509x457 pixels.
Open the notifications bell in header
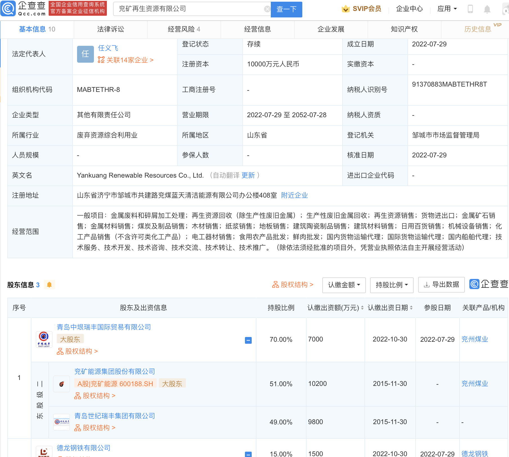[487, 9]
